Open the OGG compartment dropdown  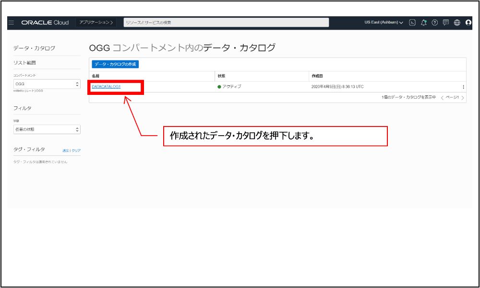[x=47, y=84]
